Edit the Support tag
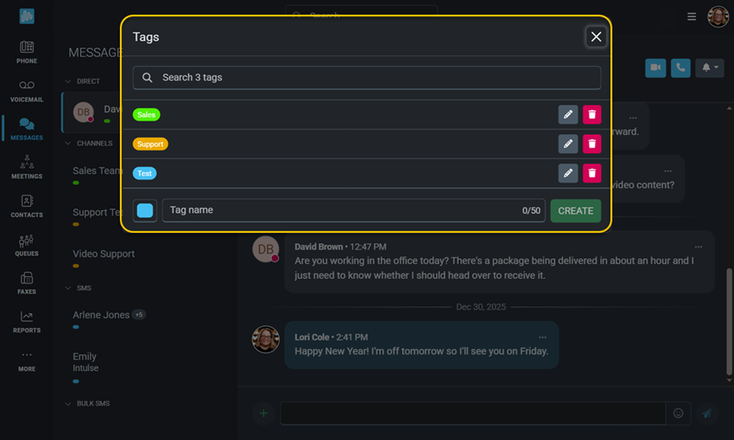This screenshot has width=734, height=440. [x=568, y=144]
